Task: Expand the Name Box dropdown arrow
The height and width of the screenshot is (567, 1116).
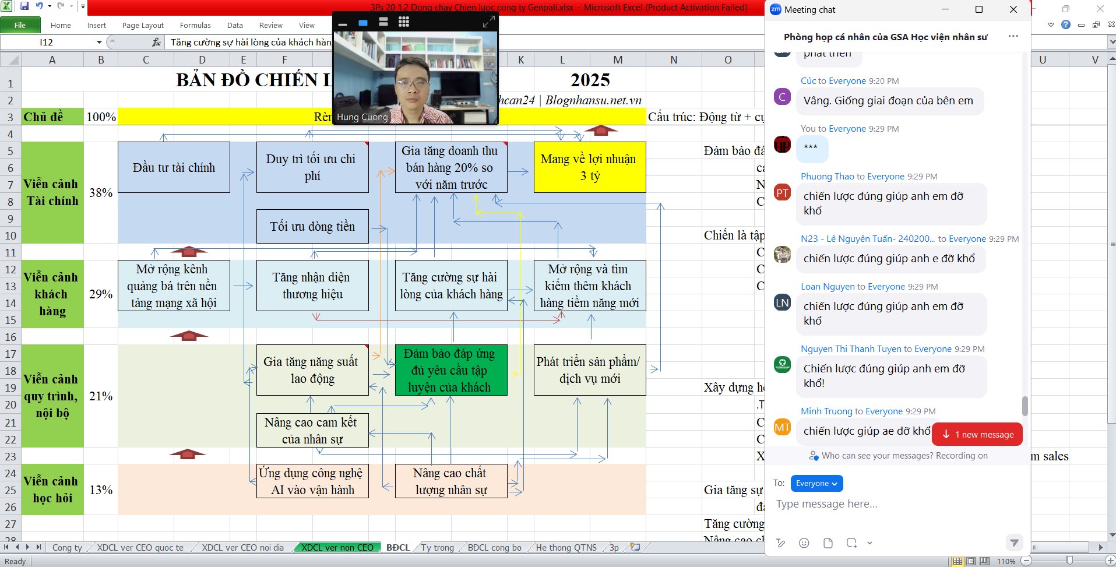Action: click(99, 42)
